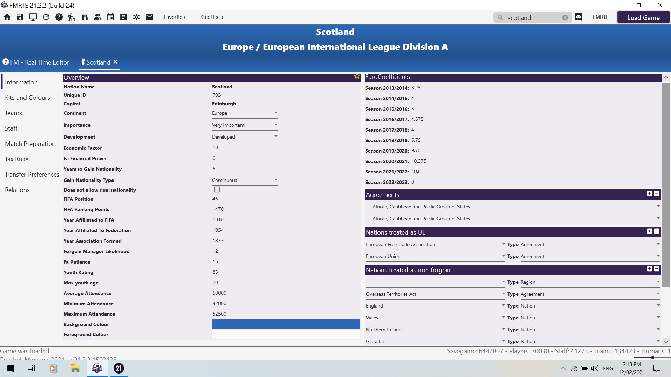Click the FMRTE link

tap(601, 17)
